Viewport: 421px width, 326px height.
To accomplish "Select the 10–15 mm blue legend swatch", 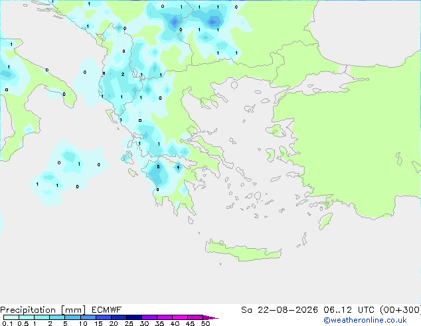I will [x=88, y=317].
